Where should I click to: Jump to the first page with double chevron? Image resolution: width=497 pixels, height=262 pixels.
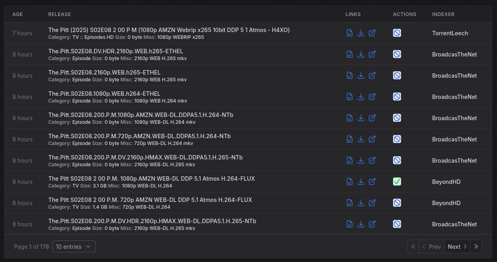(x=413, y=247)
